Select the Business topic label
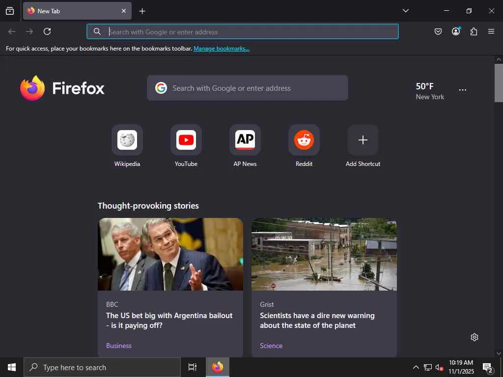Image resolution: width=503 pixels, height=377 pixels. [119, 346]
